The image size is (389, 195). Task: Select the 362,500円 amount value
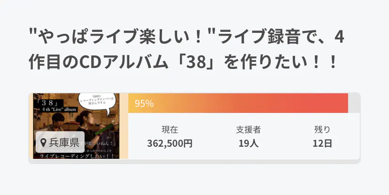click(170, 143)
